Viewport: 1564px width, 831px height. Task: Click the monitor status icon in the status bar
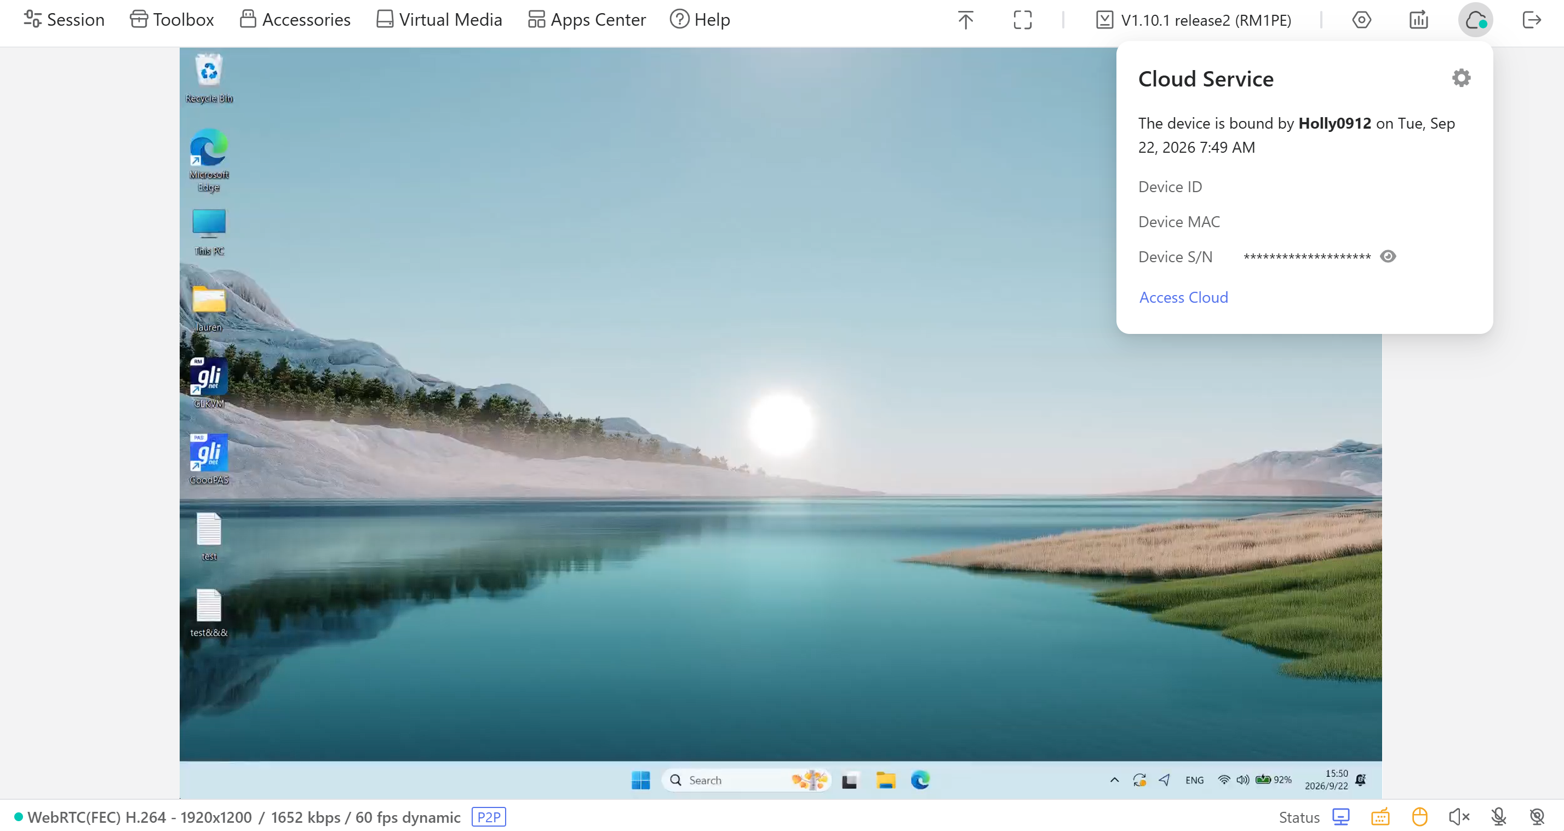coord(1340,816)
